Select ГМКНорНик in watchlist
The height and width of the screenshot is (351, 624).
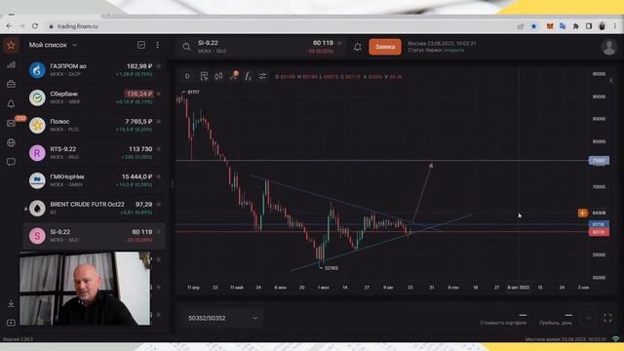pos(94,180)
